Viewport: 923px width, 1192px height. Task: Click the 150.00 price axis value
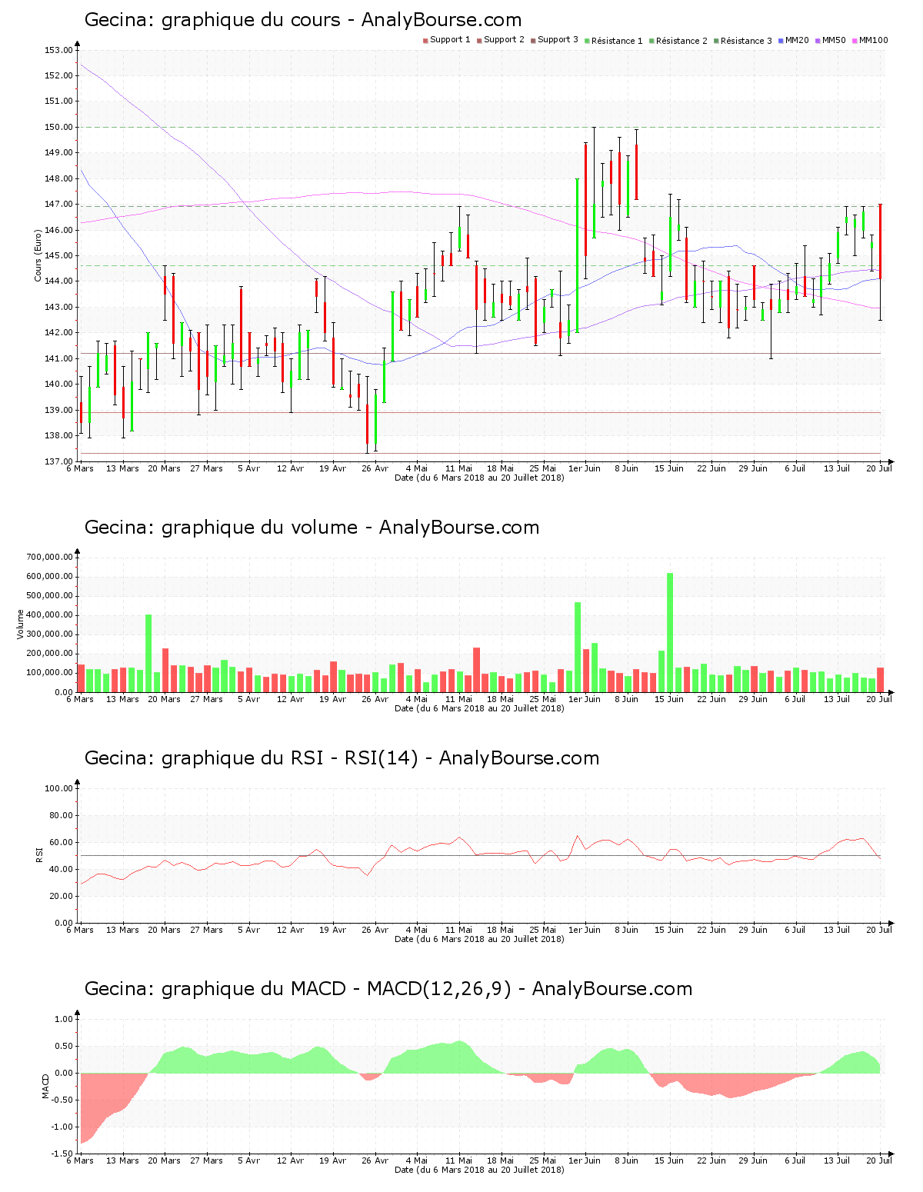coord(58,127)
